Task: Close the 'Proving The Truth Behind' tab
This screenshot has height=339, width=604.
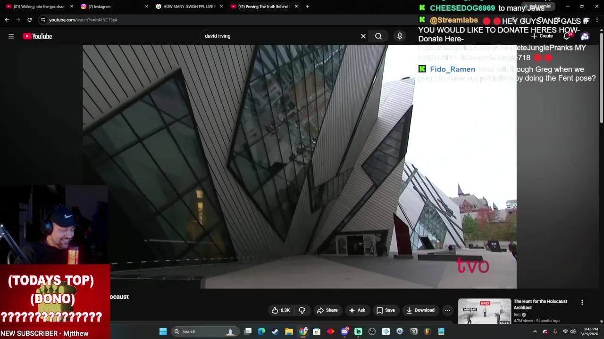Action: click(x=296, y=7)
